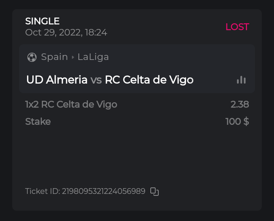This screenshot has height=221, width=274.
Task: Click the LOST status label
Action: coord(237,27)
